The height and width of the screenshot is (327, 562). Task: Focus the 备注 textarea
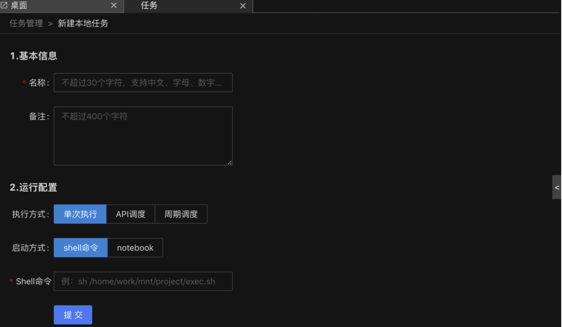pos(143,136)
